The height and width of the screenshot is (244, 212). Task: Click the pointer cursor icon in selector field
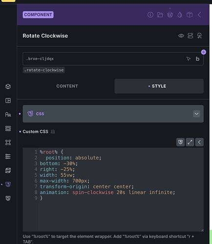tap(189, 59)
